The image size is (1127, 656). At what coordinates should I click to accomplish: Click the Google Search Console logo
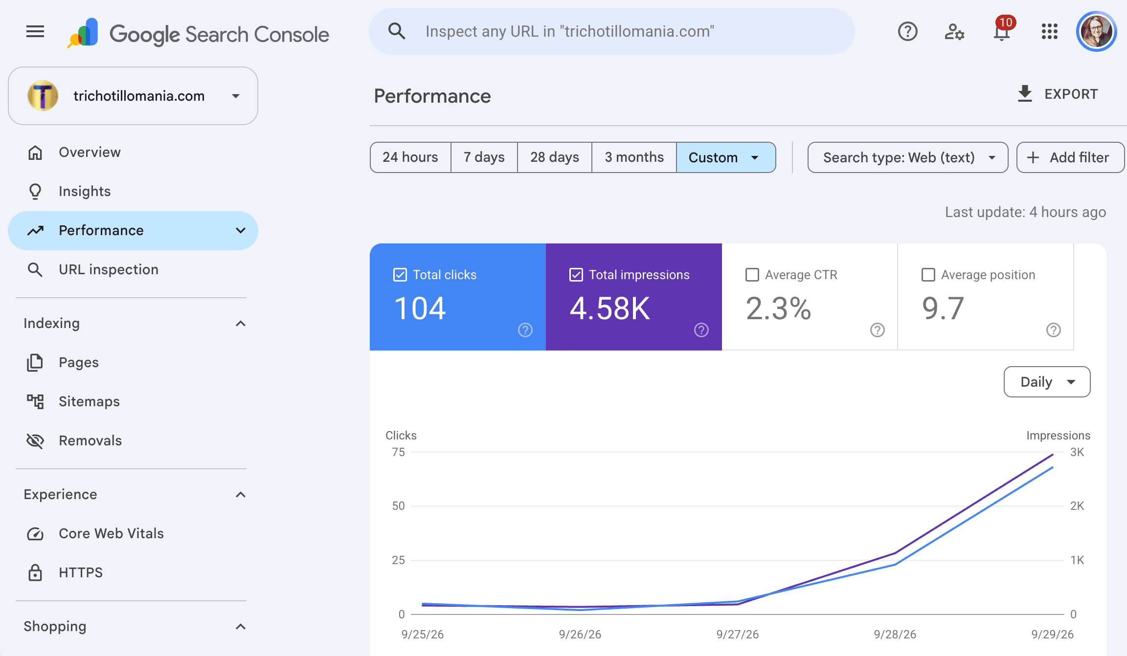click(198, 33)
